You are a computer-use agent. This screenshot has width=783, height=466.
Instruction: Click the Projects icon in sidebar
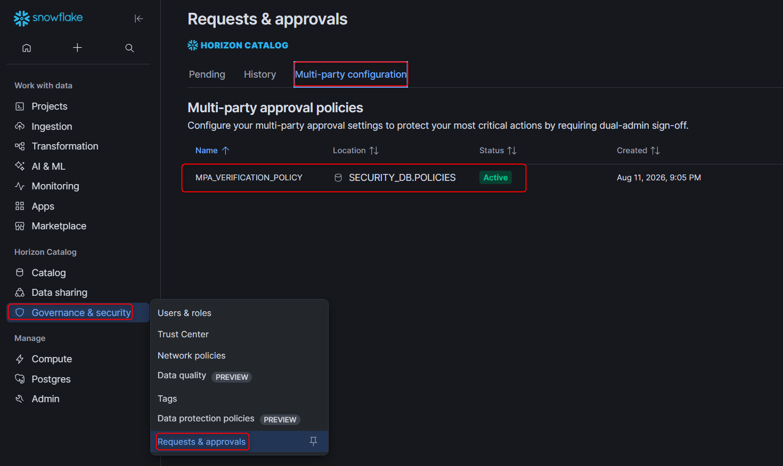(x=20, y=106)
